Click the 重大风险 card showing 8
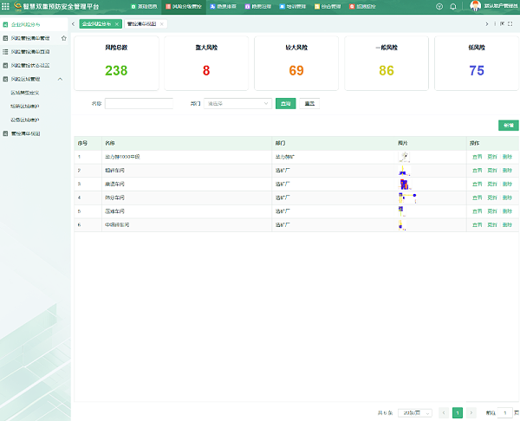This screenshot has height=421, width=520. coord(206,63)
